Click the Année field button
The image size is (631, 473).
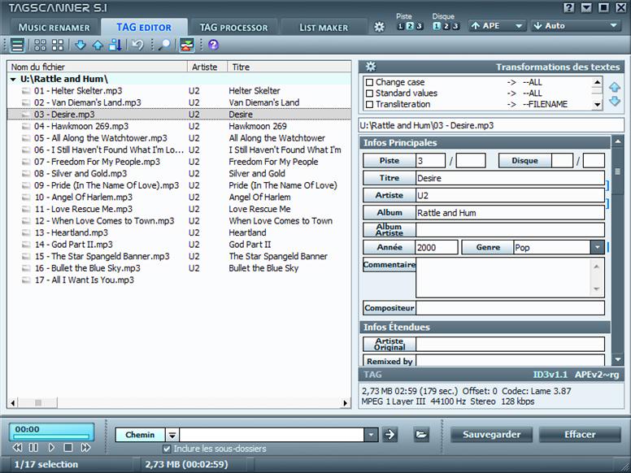click(389, 247)
